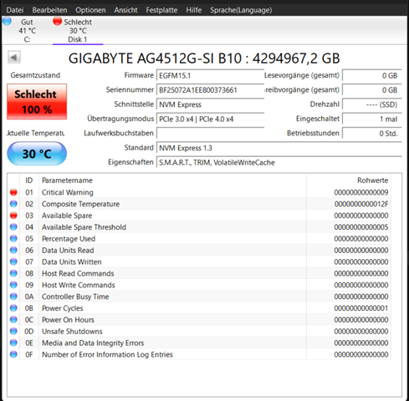This screenshot has height=401, width=409.
Task: Click raw value 00000000000009 of Critical Warning
Action: pos(361,192)
